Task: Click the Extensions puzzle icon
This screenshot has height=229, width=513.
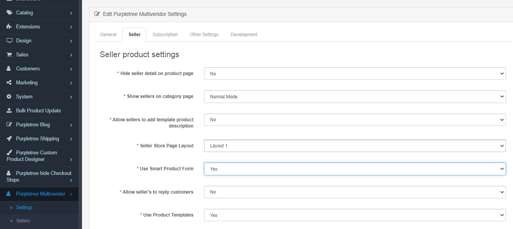Action: 9,27
